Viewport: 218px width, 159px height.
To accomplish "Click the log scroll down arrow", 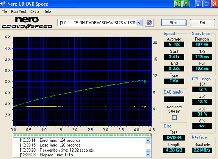I will (x=148, y=154).
